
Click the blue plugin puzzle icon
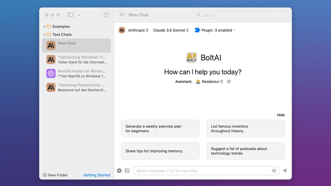click(197, 30)
